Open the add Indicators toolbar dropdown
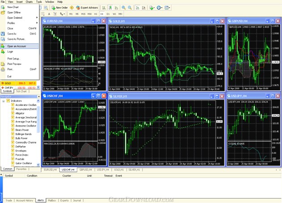 click(x=152, y=8)
